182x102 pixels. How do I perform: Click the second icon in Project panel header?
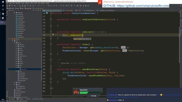35,10
